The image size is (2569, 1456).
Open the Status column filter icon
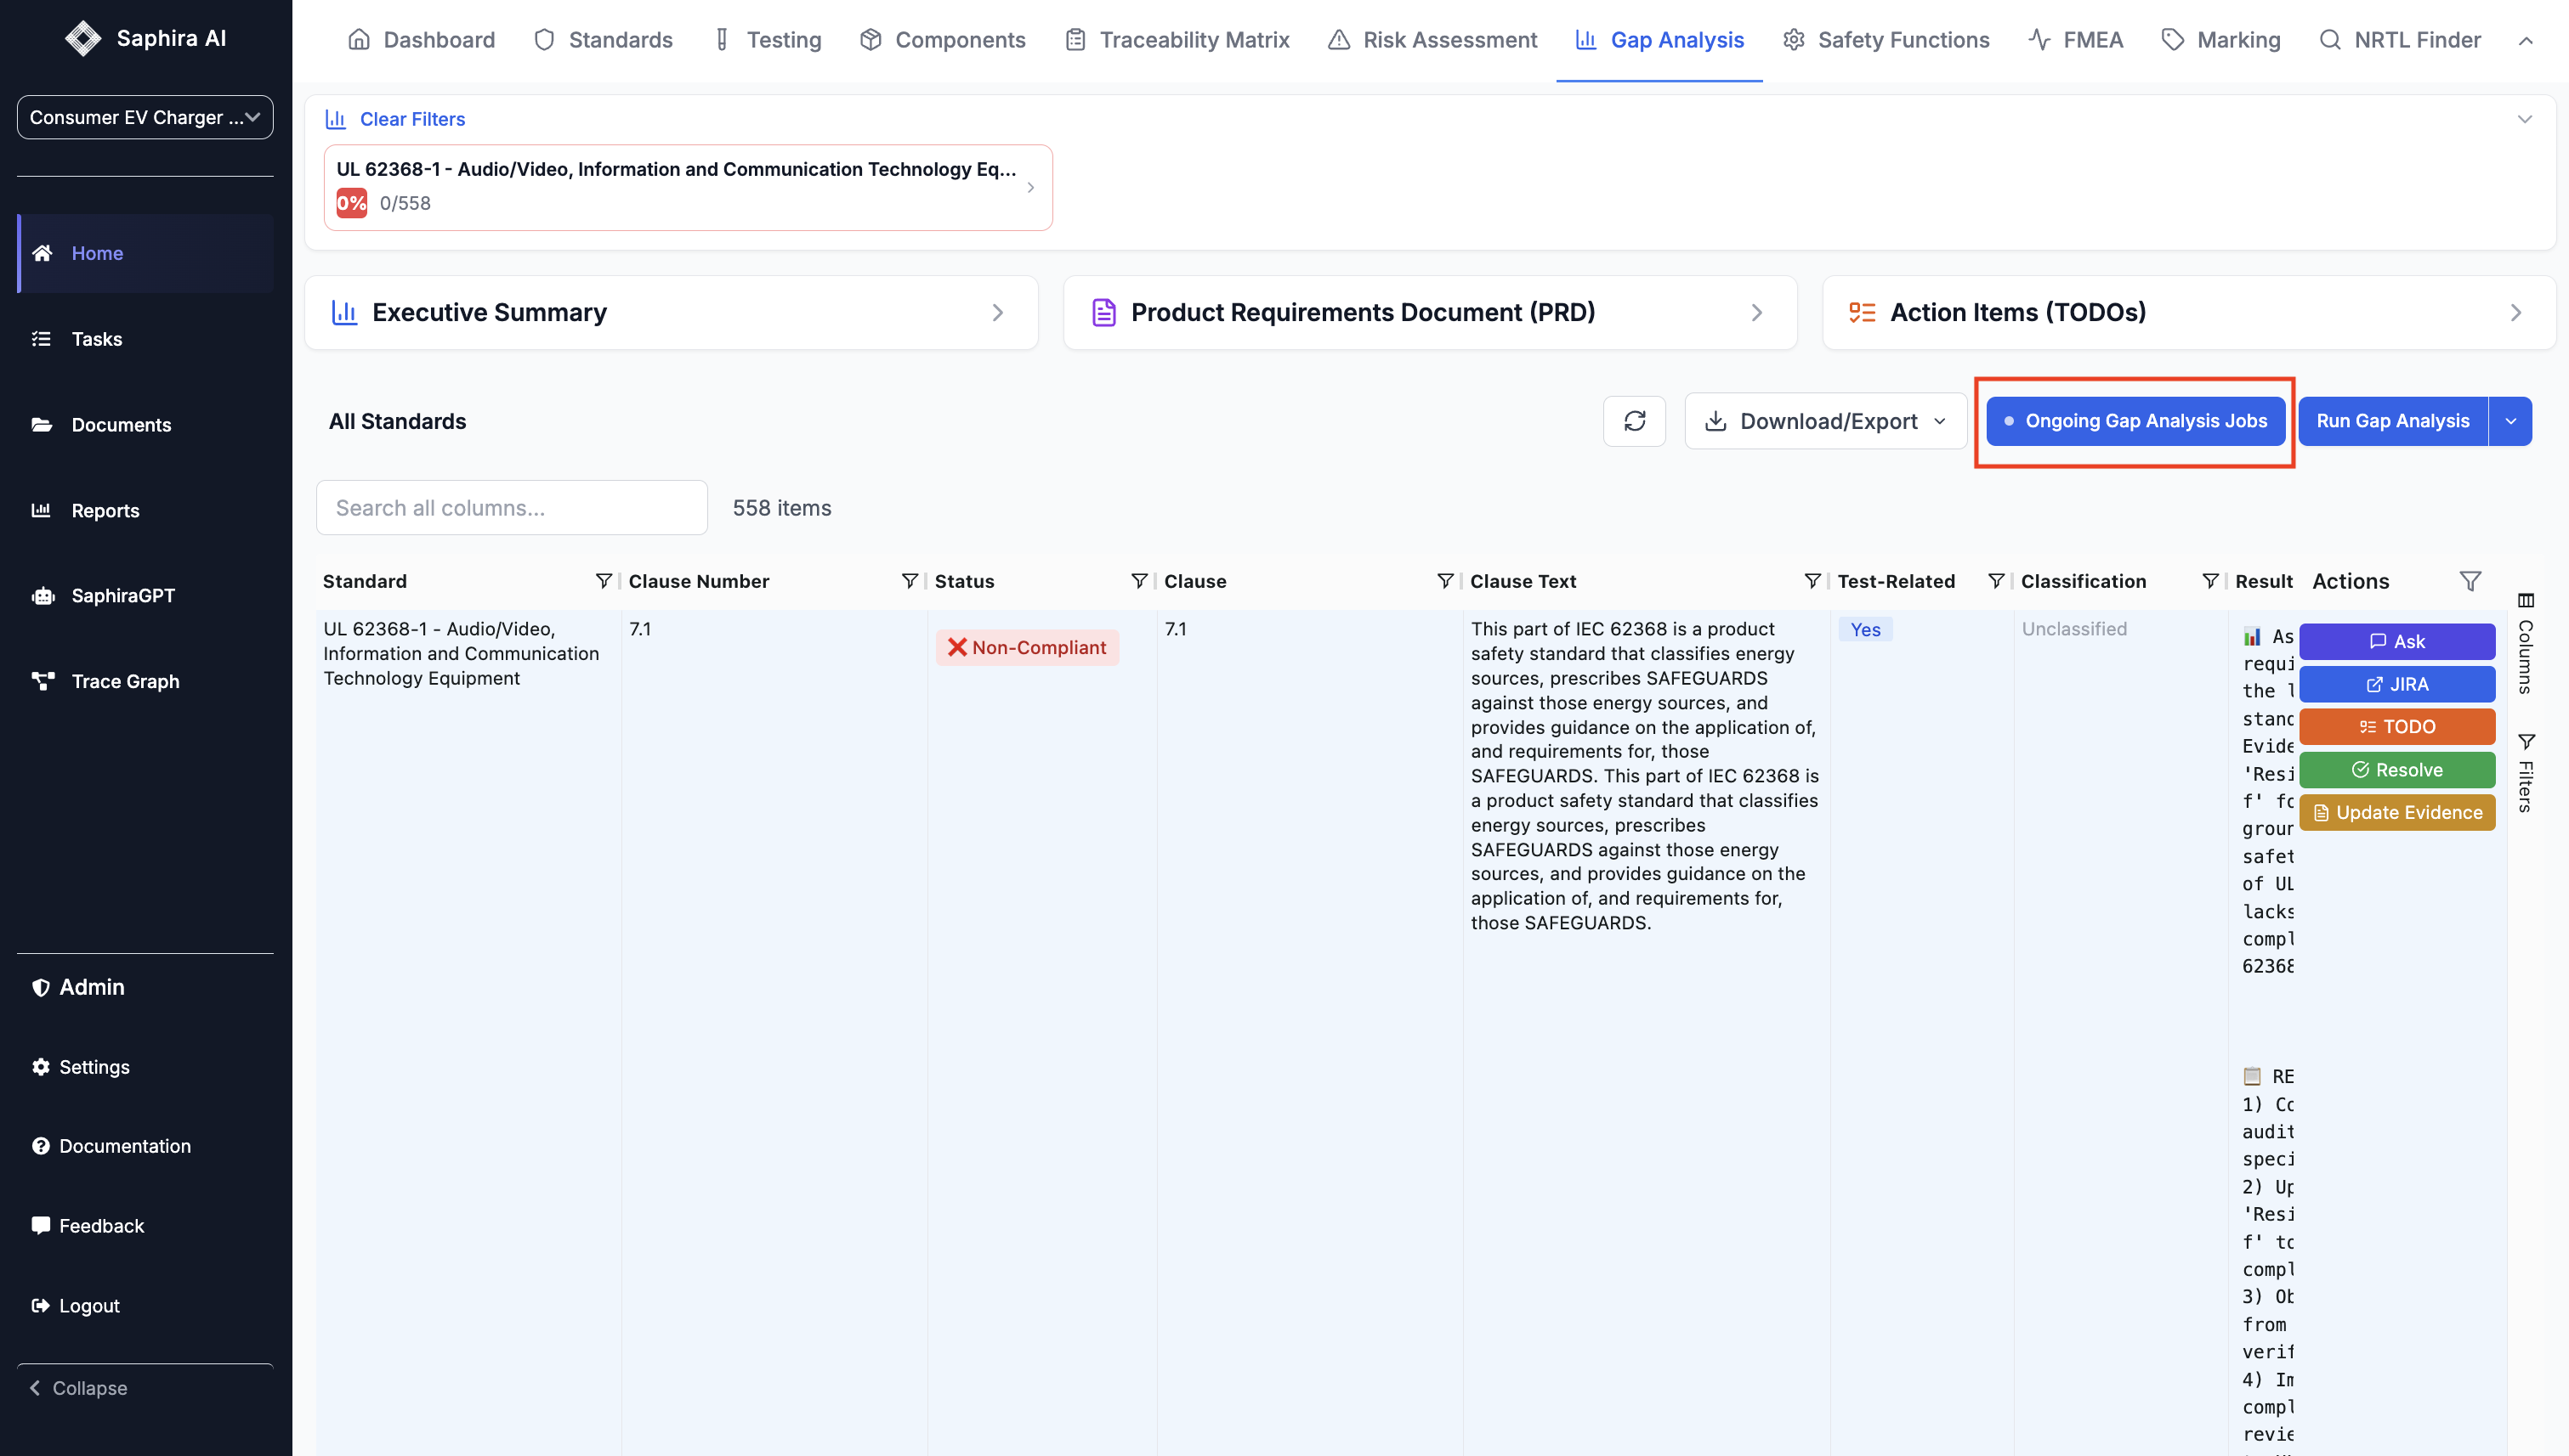click(1138, 581)
